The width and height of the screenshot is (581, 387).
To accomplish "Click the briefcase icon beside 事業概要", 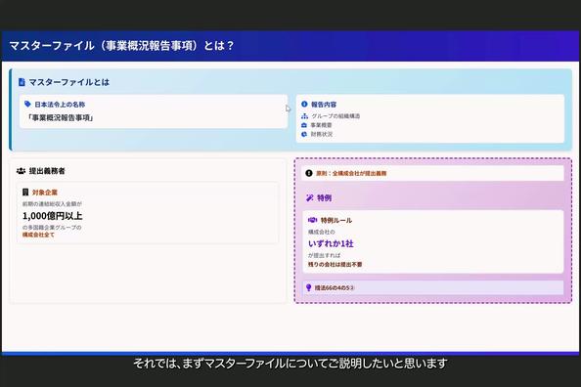I will pos(304,125).
